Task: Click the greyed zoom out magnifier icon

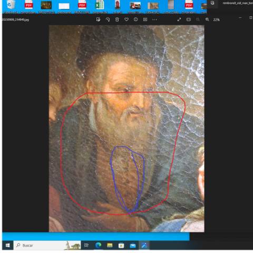Action: (x=198, y=20)
